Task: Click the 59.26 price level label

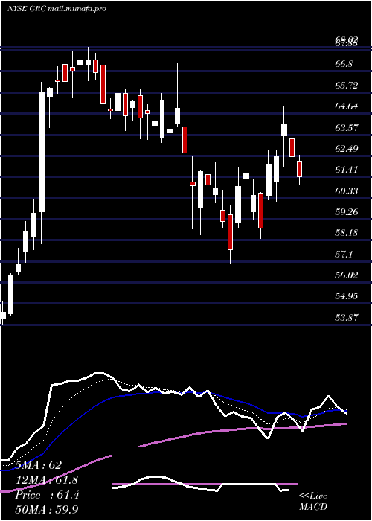Action: click(x=347, y=212)
